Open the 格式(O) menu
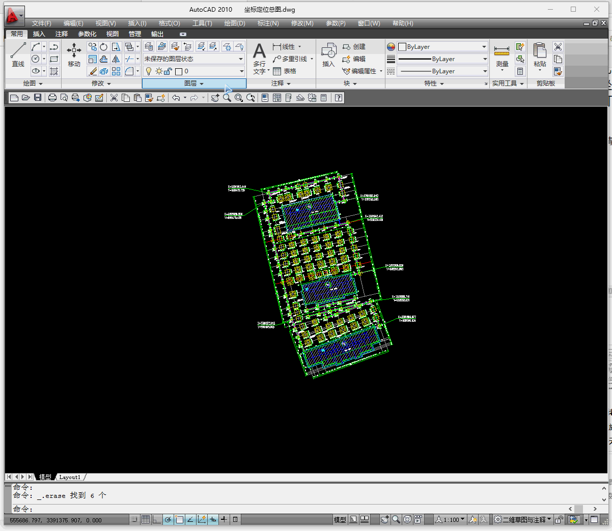 (x=169, y=23)
